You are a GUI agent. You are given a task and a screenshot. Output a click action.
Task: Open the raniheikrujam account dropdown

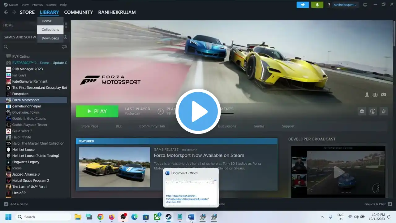(x=345, y=5)
